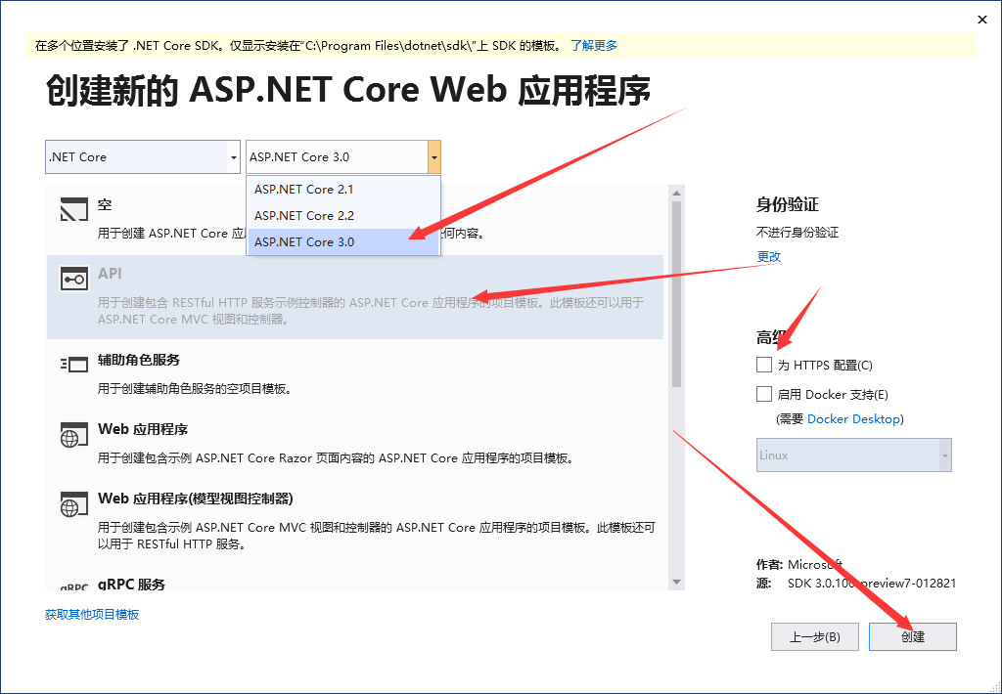Click the template list scroll down arrow
This screenshot has height=694, width=1002.
click(x=677, y=583)
